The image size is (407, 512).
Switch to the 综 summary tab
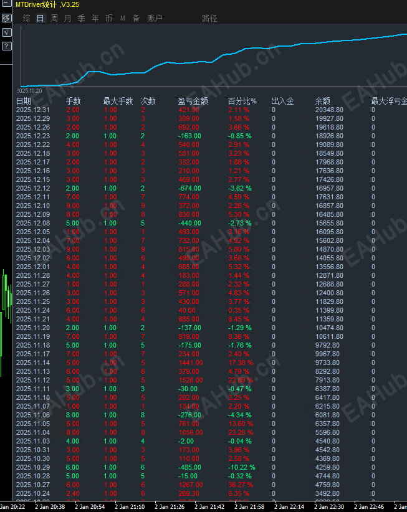pos(26,18)
